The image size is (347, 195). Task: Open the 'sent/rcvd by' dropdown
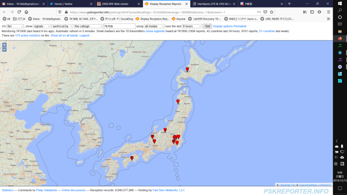pyautogui.click(x=62, y=26)
